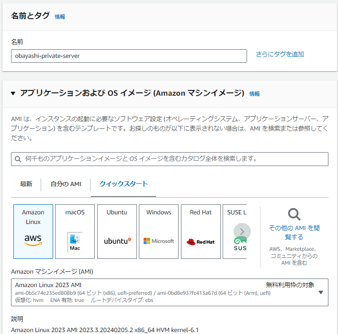The width and height of the screenshot is (338, 334).
Task: Open the Amazon Linux 2023 AMI dropdown
Action: (x=169, y=292)
